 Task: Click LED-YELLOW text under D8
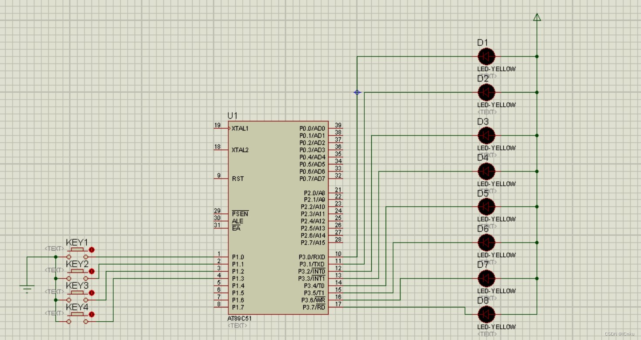click(x=496, y=327)
